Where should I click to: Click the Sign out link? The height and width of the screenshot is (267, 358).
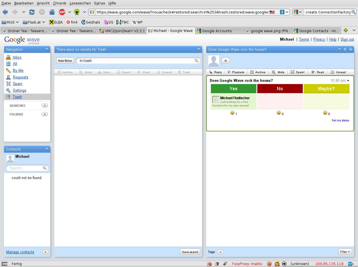pyautogui.click(x=347, y=39)
